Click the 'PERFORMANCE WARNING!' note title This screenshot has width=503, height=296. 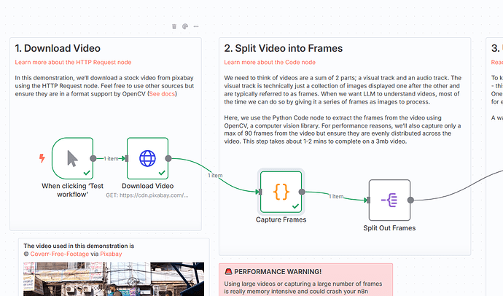[x=278, y=272]
